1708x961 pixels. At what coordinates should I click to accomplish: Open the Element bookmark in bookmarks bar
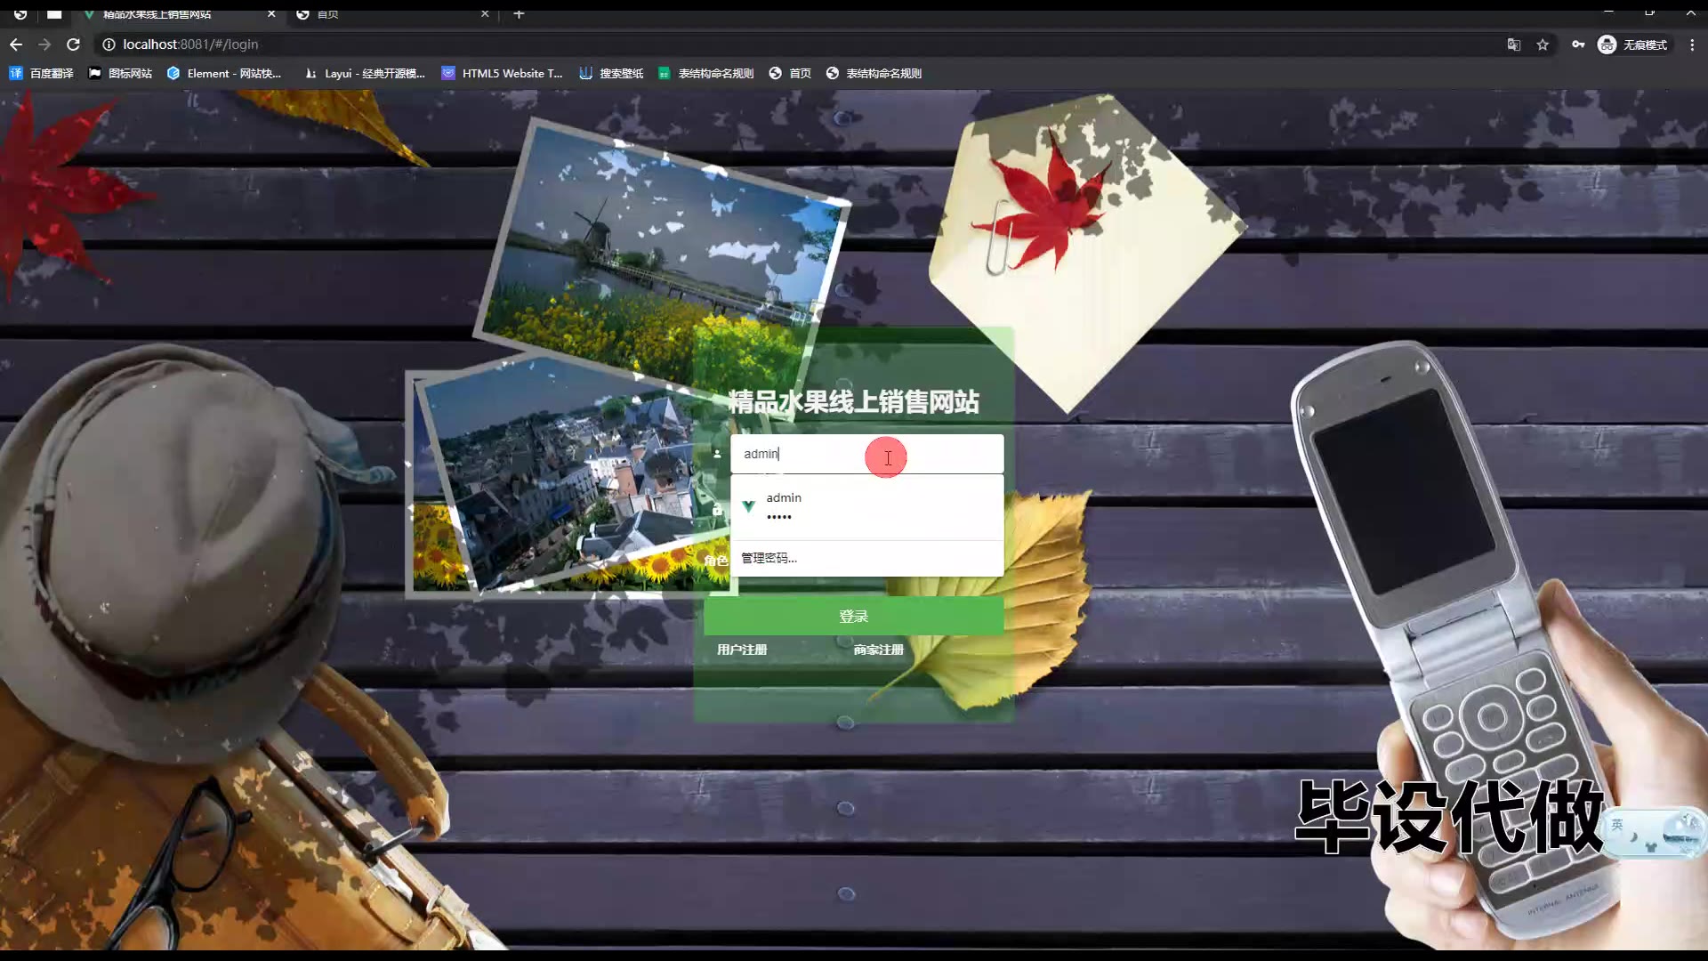[x=224, y=73]
